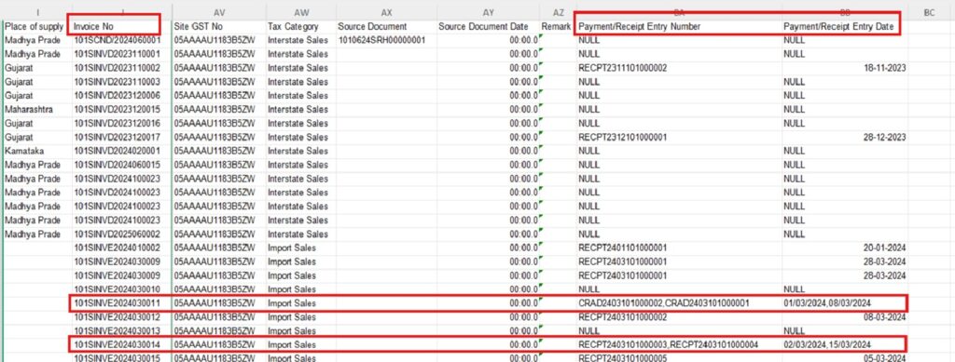
Task: Select column header AY
Action: (488, 12)
